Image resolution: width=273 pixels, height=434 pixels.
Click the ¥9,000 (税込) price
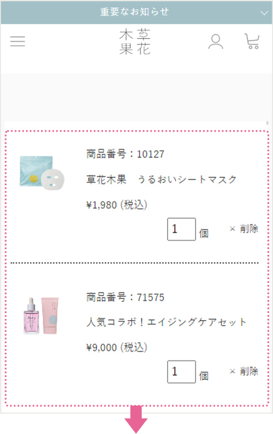point(117,347)
